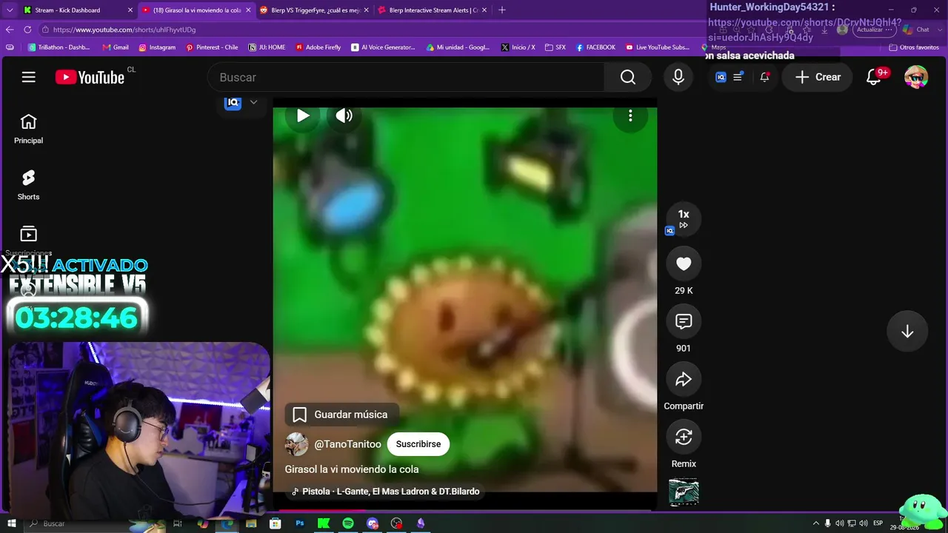This screenshot has width=948, height=533.
Task: Focus the YouTube Buscar search field
Action: (406, 77)
